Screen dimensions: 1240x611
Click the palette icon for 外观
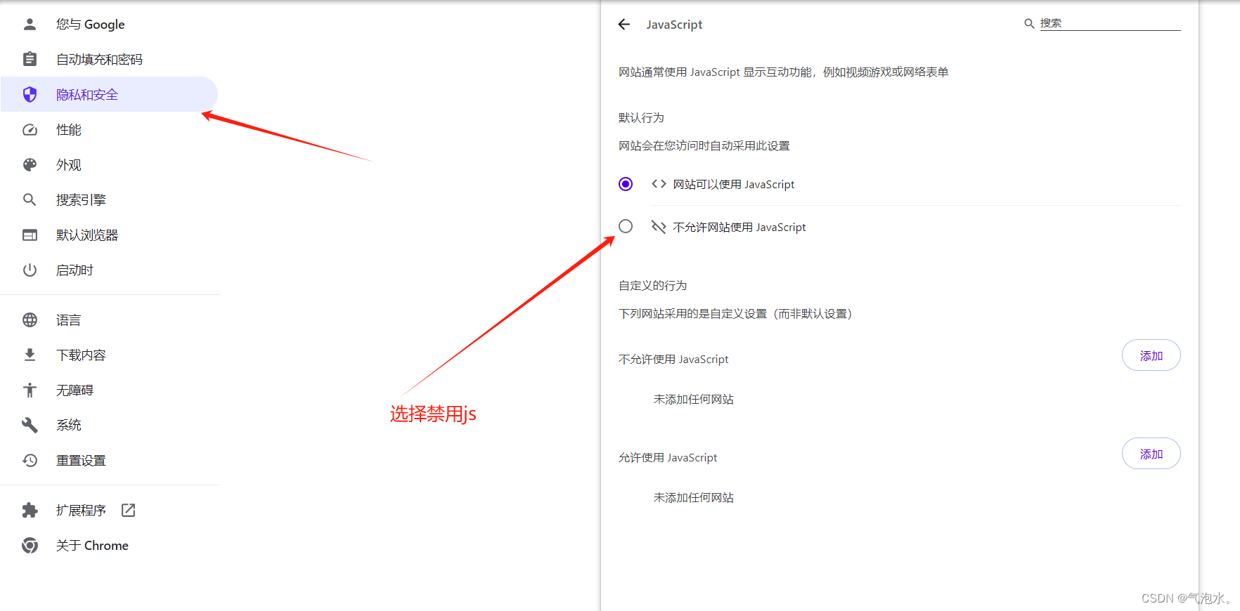click(30, 164)
